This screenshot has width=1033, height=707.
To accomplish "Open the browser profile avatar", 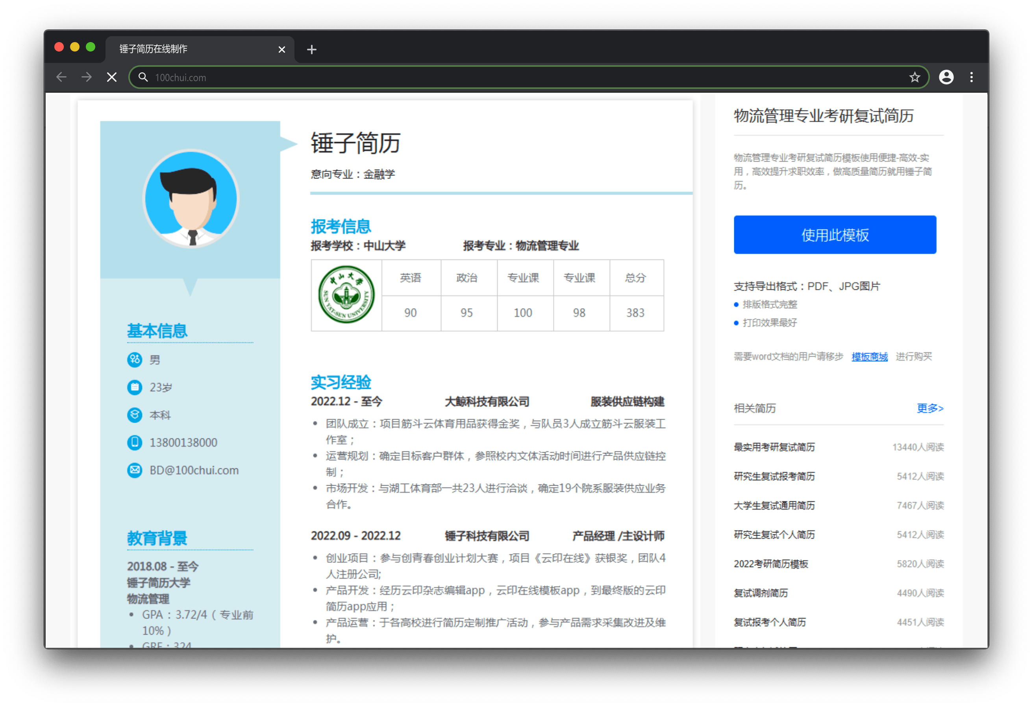I will pyautogui.click(x=946, y=77).
